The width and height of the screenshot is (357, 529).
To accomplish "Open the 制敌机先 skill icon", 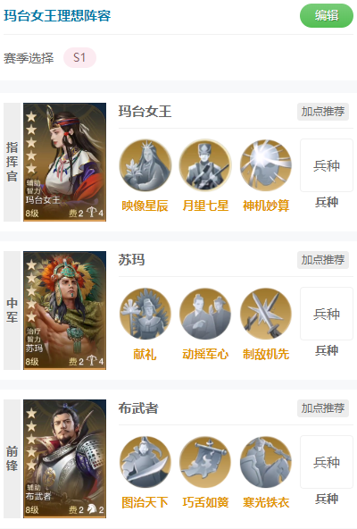I will tap(266, 314).
